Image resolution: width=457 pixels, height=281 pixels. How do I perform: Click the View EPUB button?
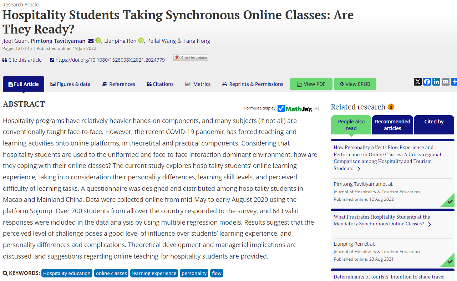coord(355,84)
